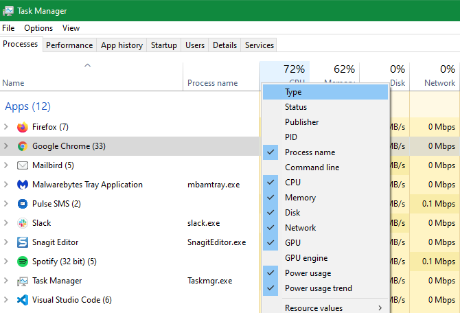Sort by Network column header
The width and height of the screenshot is (460, 313).
[439, 83]
